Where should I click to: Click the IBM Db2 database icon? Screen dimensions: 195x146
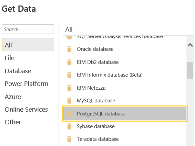[x=69, y=62]
